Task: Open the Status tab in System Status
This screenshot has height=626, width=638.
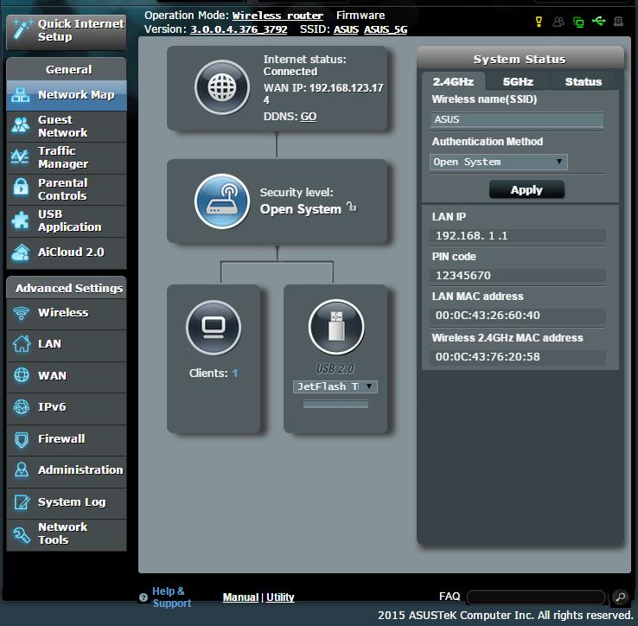Action: [583, 81]
